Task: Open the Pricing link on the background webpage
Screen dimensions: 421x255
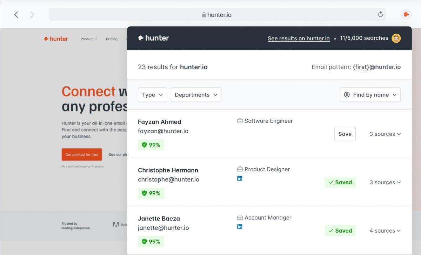Action: (112, 39)
